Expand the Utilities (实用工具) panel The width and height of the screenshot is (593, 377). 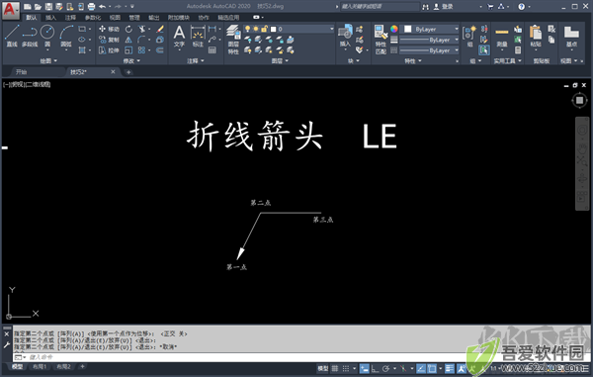(507, 60)
